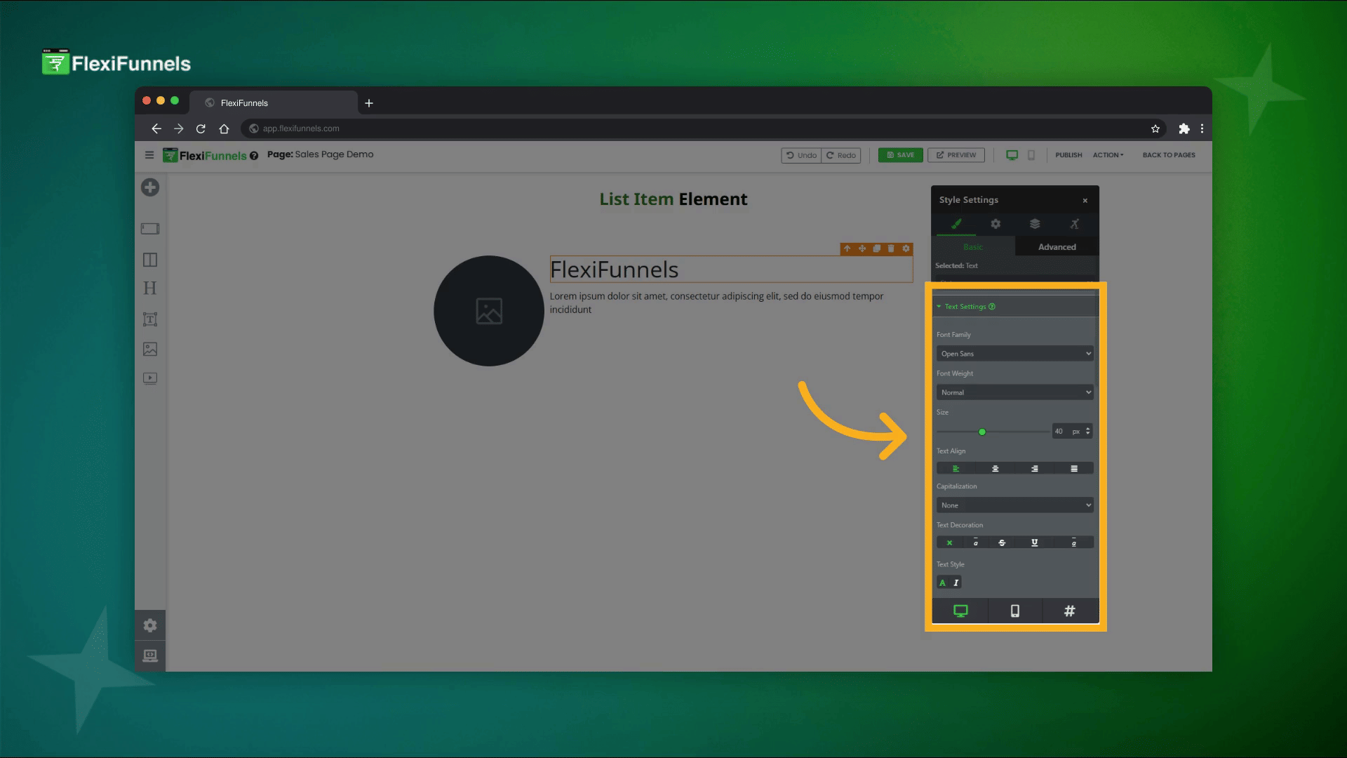Image resolution: width=1347 pixels, height=758 pixels.
Task: Toggle strikethrough text decoration
Action: click(x=1002, y=543)
